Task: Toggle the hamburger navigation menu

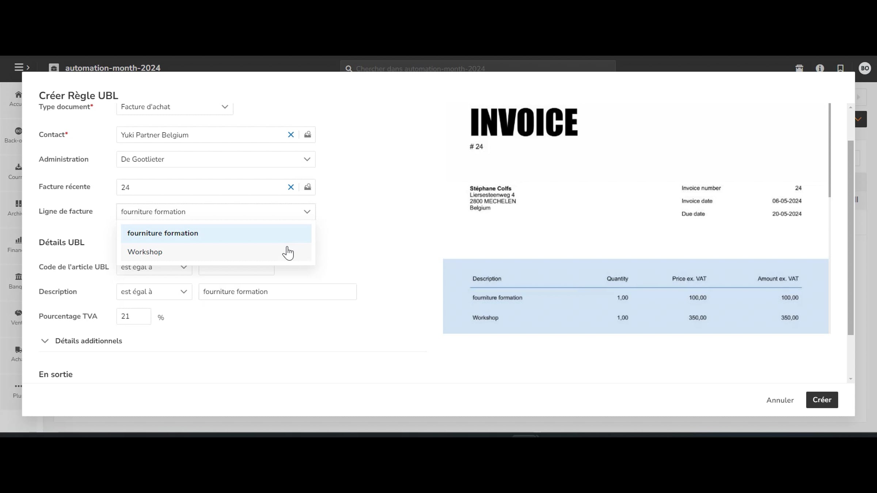Action: (19, 67)
